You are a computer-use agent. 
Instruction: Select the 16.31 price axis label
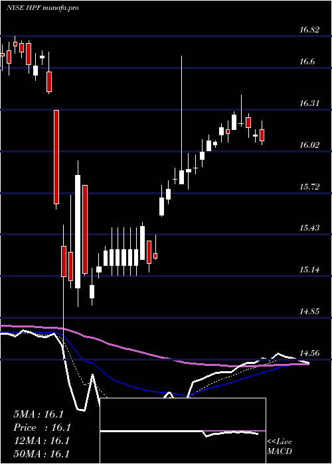(309, 103)
